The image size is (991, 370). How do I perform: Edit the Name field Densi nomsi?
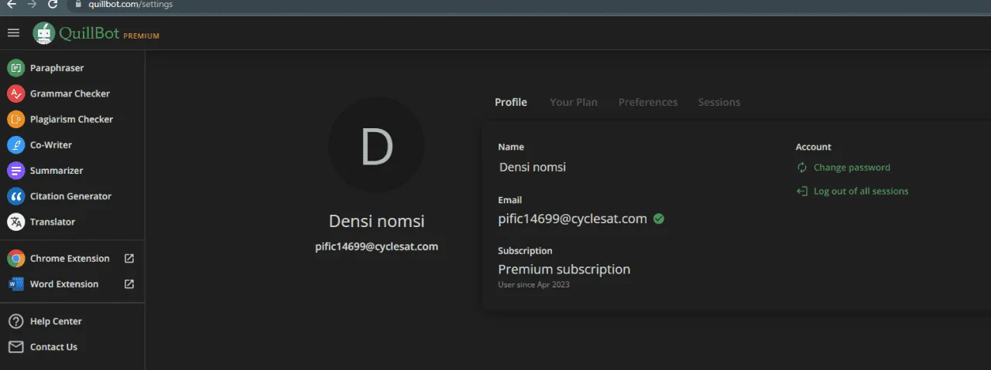pyautogui.click(x=533, y=167)
